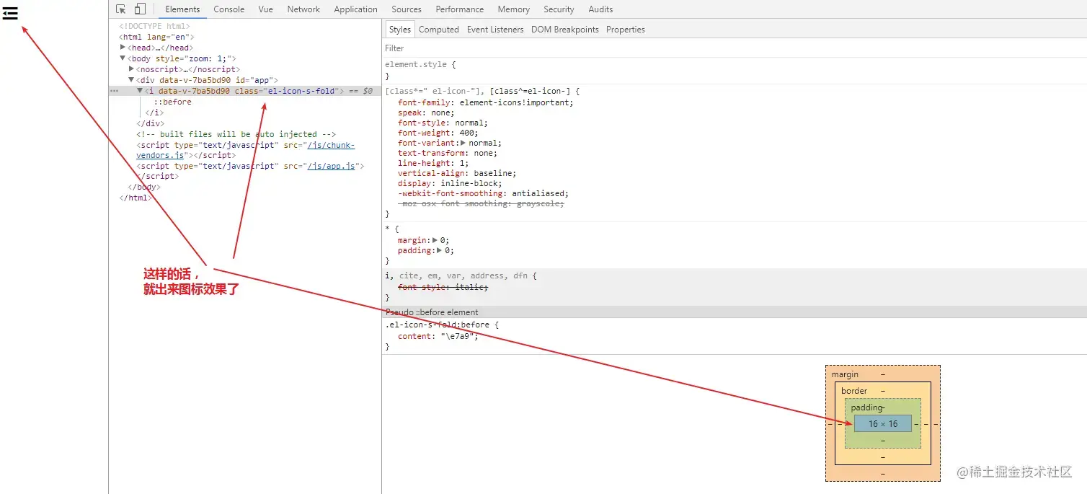Click the three-dots menu beside selected element
Screen dimensions: 1087x494
(114, 91)
